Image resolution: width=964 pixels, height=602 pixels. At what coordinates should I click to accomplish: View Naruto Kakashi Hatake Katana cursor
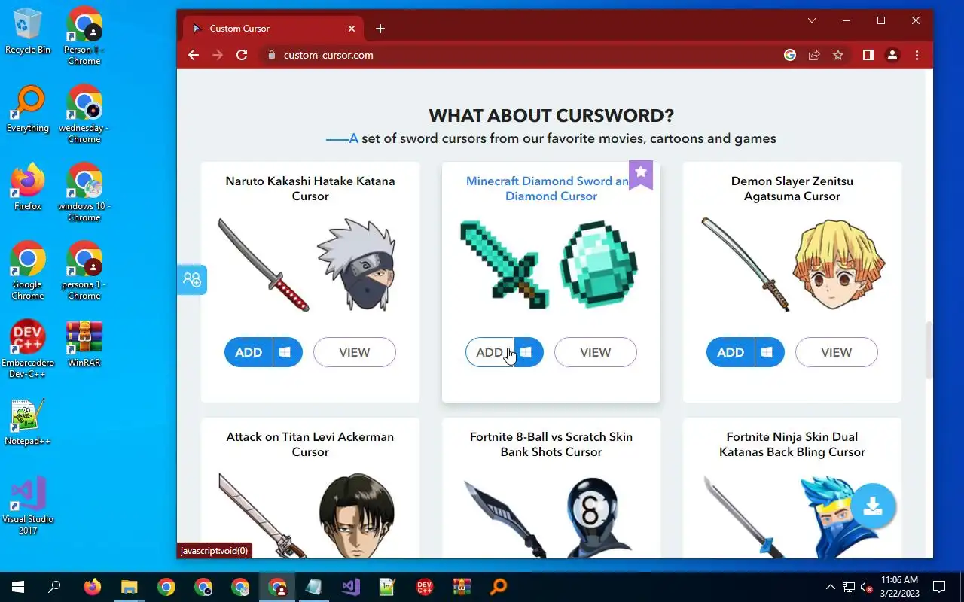click(355, 352)
